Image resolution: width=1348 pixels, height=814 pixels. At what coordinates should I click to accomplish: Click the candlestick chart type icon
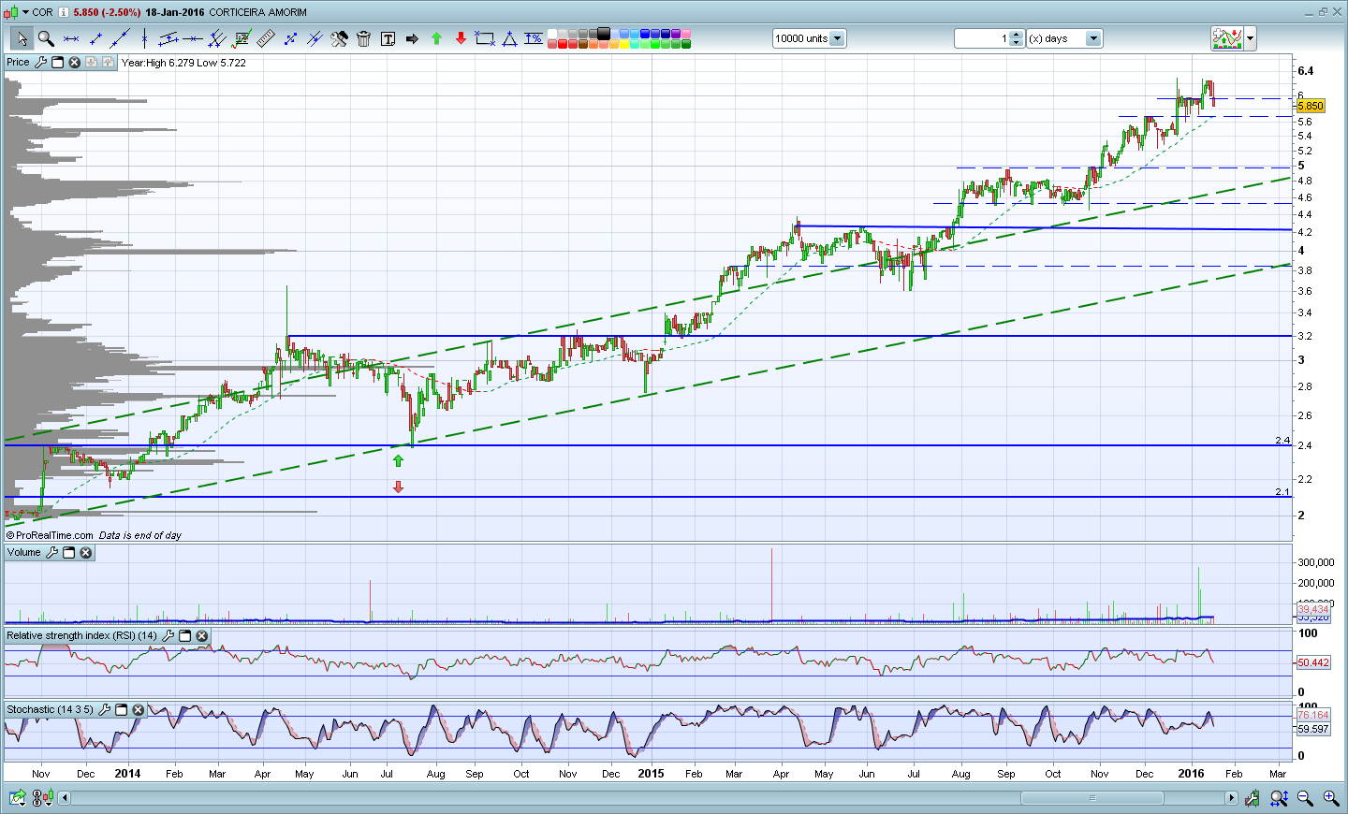(x=10, y=12)
